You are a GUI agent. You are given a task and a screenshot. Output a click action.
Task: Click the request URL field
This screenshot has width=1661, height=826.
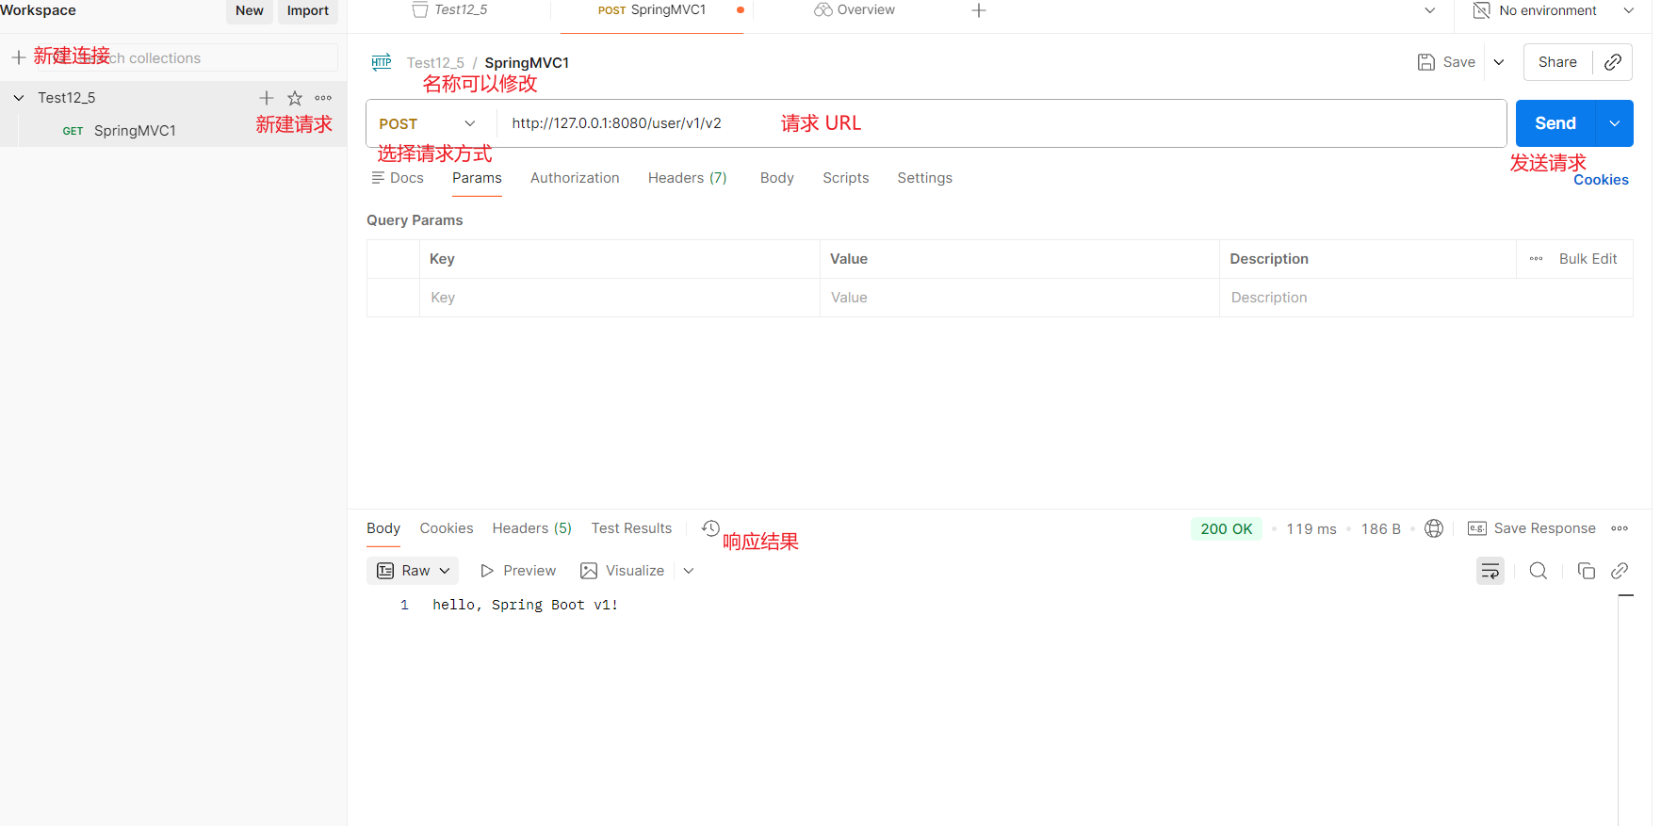click(x=999, y=123)
